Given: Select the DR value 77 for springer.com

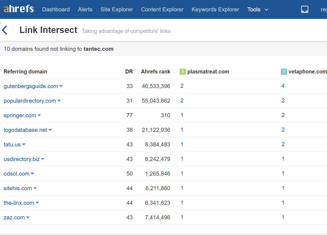Looking at the screenshot, I should point(130,115).
